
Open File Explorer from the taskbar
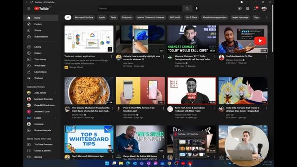[x=121, y=163]
